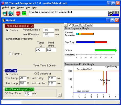This screenshot has height=105, width=121.
Task: Click the Temp (C) 200 field
Action: [40, 50]
